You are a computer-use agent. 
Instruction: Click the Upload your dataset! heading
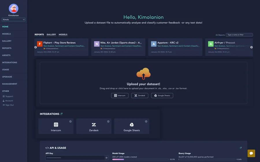click(x=143, y=84)
